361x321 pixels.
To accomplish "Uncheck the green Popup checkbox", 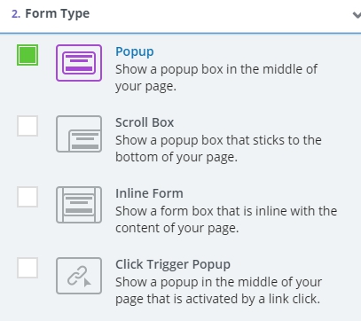I will (27, 55).
